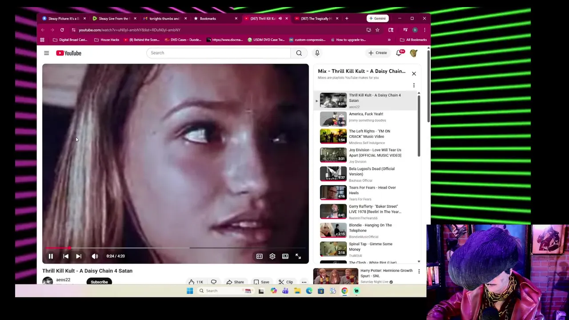Open the YouTube hamburger guide menu
This screenshot has height=320, width=569.
pos(46,53)
